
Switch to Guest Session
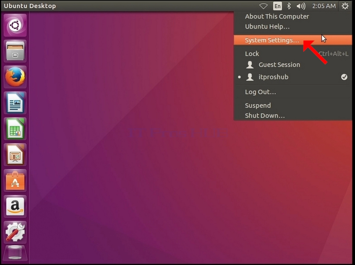pyautogui.click(x=293, y=65)
